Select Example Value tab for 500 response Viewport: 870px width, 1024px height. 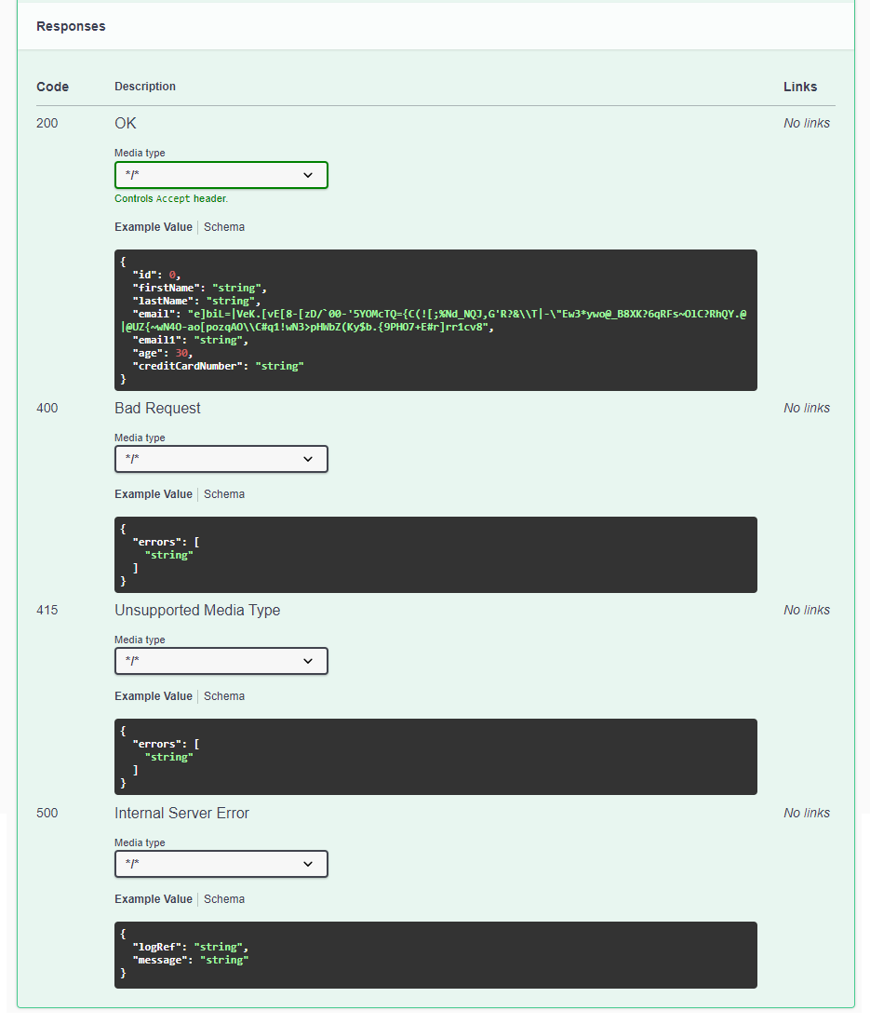coord(154,899)
